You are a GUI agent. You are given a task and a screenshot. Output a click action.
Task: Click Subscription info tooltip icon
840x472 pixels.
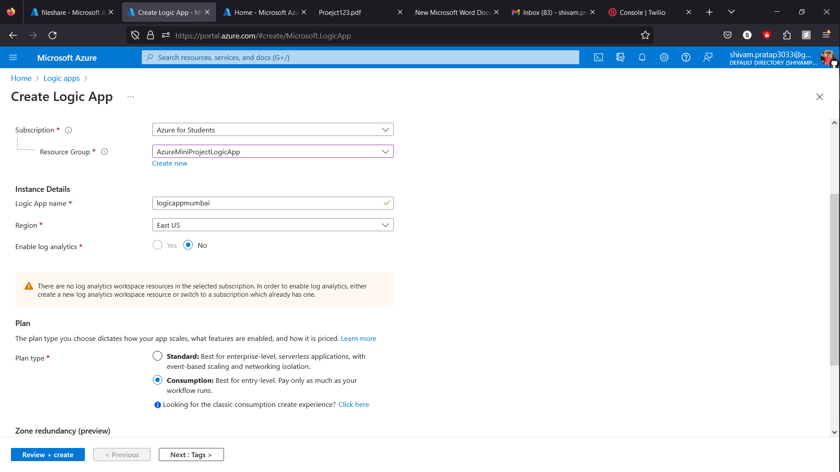68,130
